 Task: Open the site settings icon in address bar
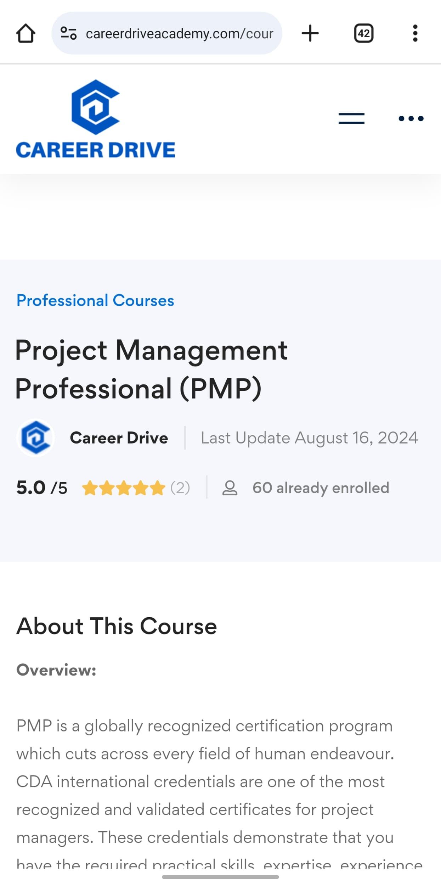click(69, 33)
